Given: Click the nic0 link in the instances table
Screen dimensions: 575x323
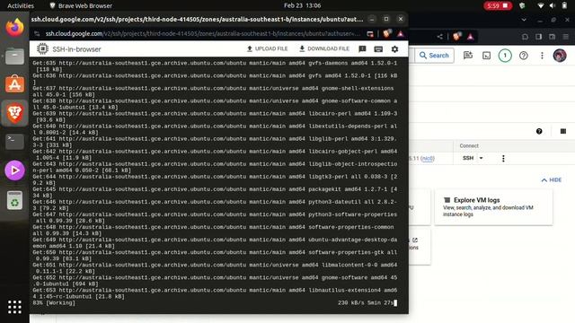Looking at the screenshot, I should point(428,159).
